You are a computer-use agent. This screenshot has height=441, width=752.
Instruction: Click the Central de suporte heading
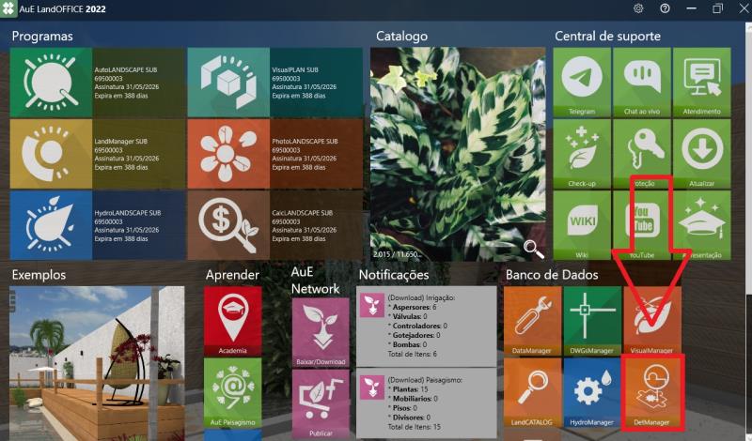coord(607,36)
